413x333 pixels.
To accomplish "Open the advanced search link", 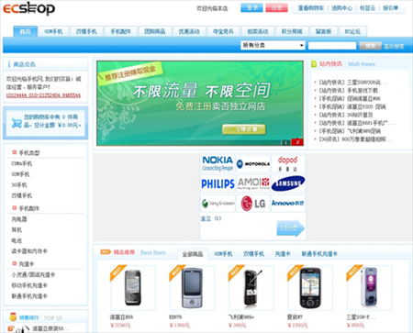I will click(x=394, y=46).
